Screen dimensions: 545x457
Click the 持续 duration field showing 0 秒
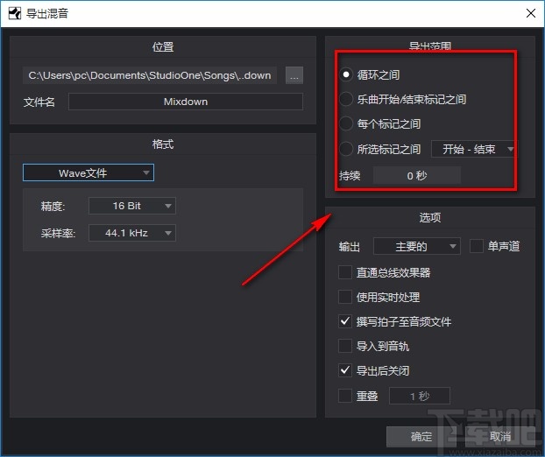[x=417, y=175]
